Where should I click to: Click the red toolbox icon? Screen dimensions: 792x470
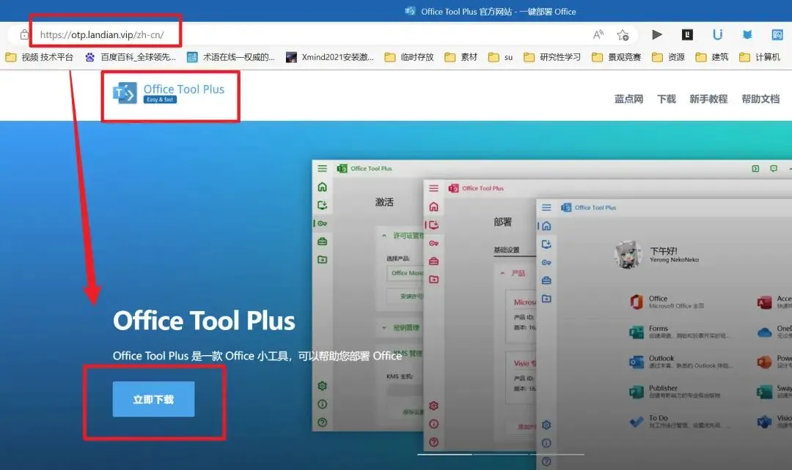pos(434,261)
